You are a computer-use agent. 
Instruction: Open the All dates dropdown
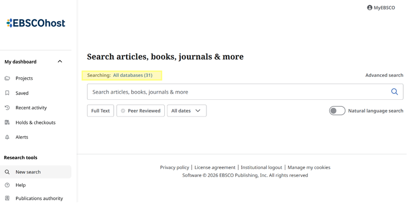coord(187,110)
